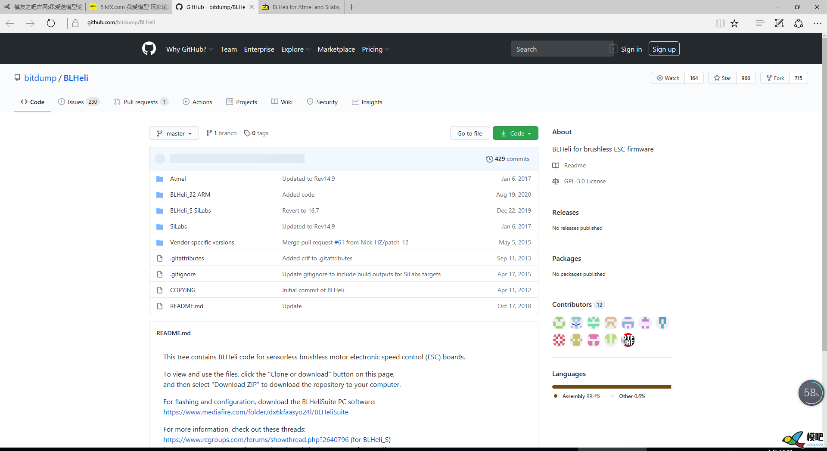Open the green Code download dropdown
This screenshot has width=827, height=451.
(x=516, y=133)
